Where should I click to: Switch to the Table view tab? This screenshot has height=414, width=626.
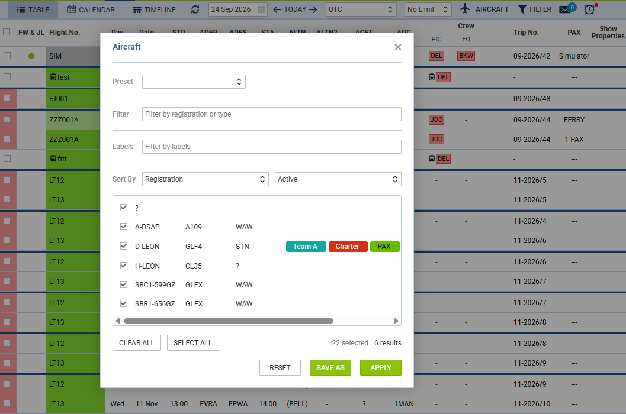tap(33, 9)
